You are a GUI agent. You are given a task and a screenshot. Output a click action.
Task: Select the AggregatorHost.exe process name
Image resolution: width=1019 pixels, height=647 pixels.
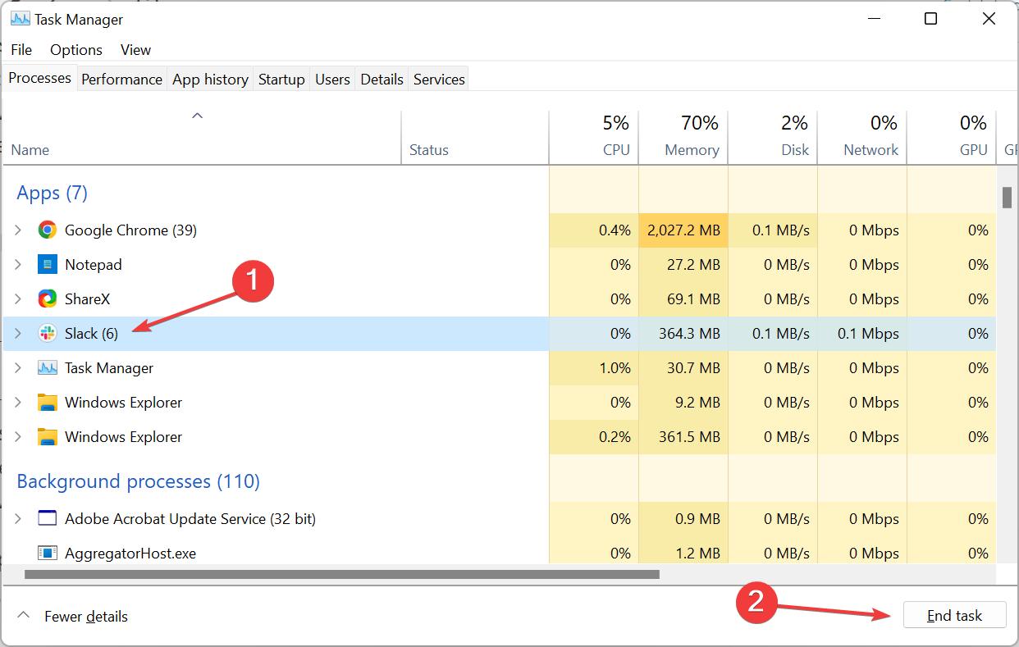(x=130, y=554)
